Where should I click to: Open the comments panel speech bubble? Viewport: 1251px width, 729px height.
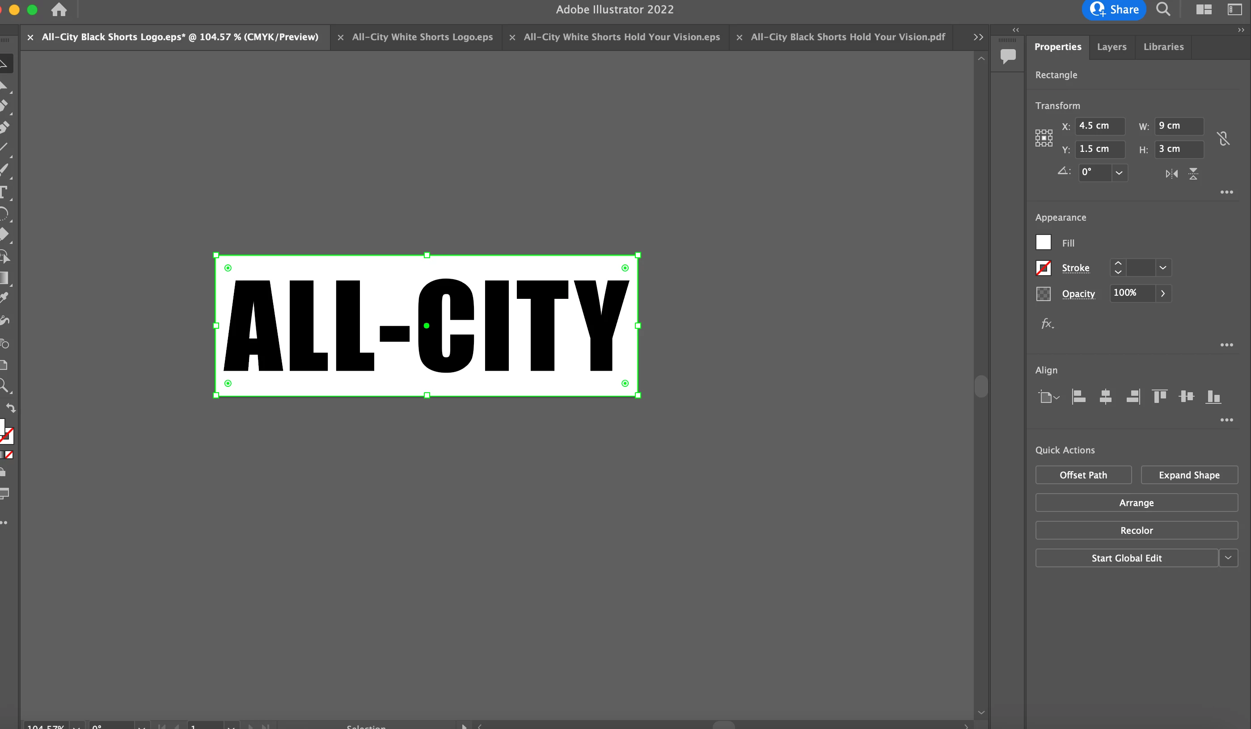pos(1008,55)
